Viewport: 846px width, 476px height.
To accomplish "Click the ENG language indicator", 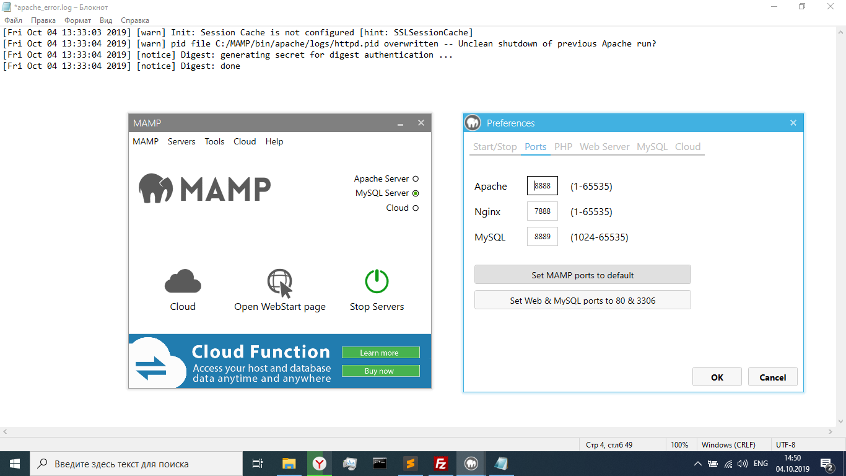I will [x=761, y=464].
